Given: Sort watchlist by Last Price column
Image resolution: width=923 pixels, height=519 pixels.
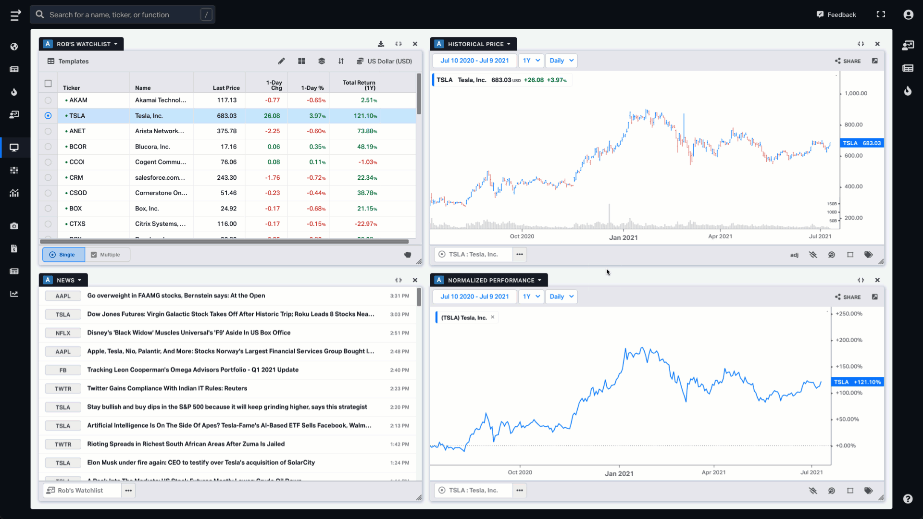Looking at the screenshot, I should click(x=226, y=88).
